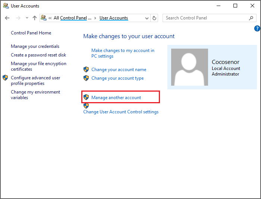Click shield icon next to Change your account type
This screenshot has height=199, width=261.
click(86, 78)
